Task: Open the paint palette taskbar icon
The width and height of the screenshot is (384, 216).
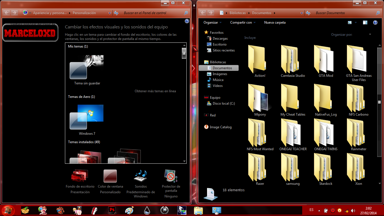Action: 130,210
